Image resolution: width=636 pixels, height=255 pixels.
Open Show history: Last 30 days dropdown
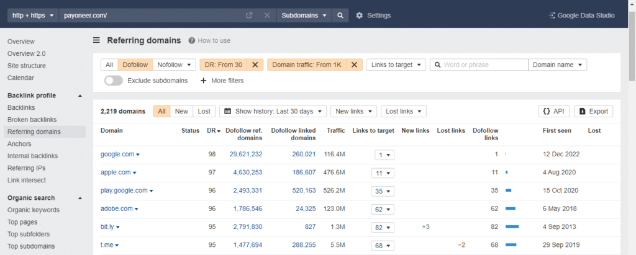point(273,111)
